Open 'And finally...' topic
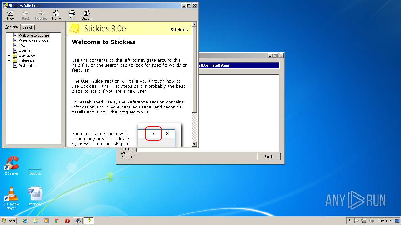401x225 pixels. (x=28, y=65)
